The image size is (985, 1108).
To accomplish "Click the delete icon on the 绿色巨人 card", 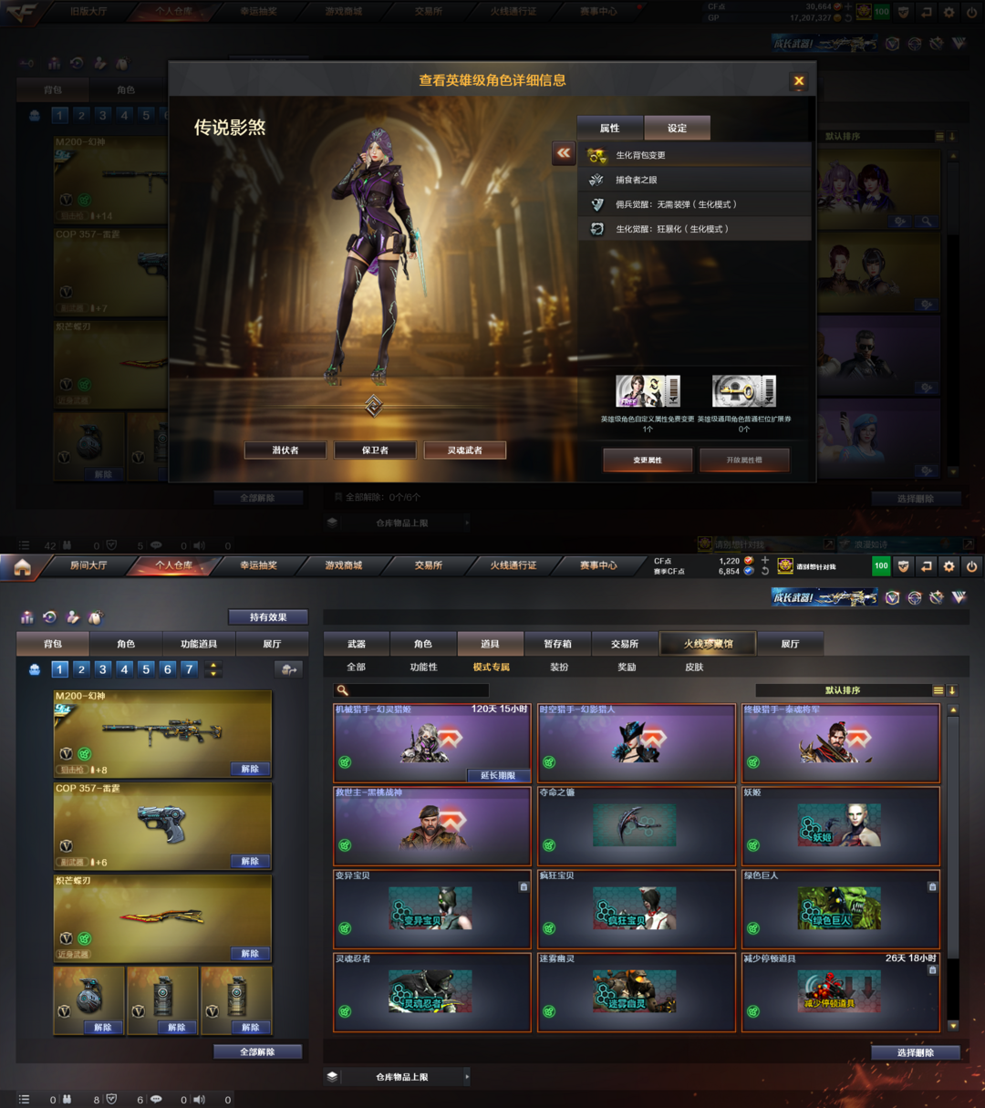I will click(932, 886).
